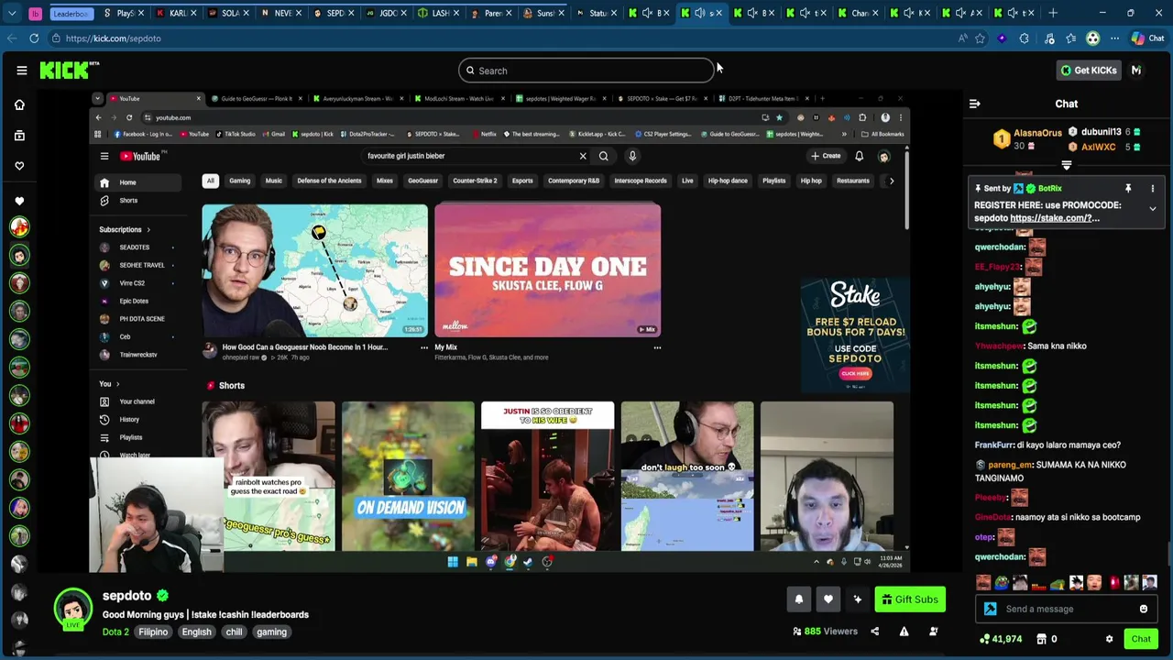Select the English tag
This screenshot has width=1173, height=660.
click(x=196, y=632)
